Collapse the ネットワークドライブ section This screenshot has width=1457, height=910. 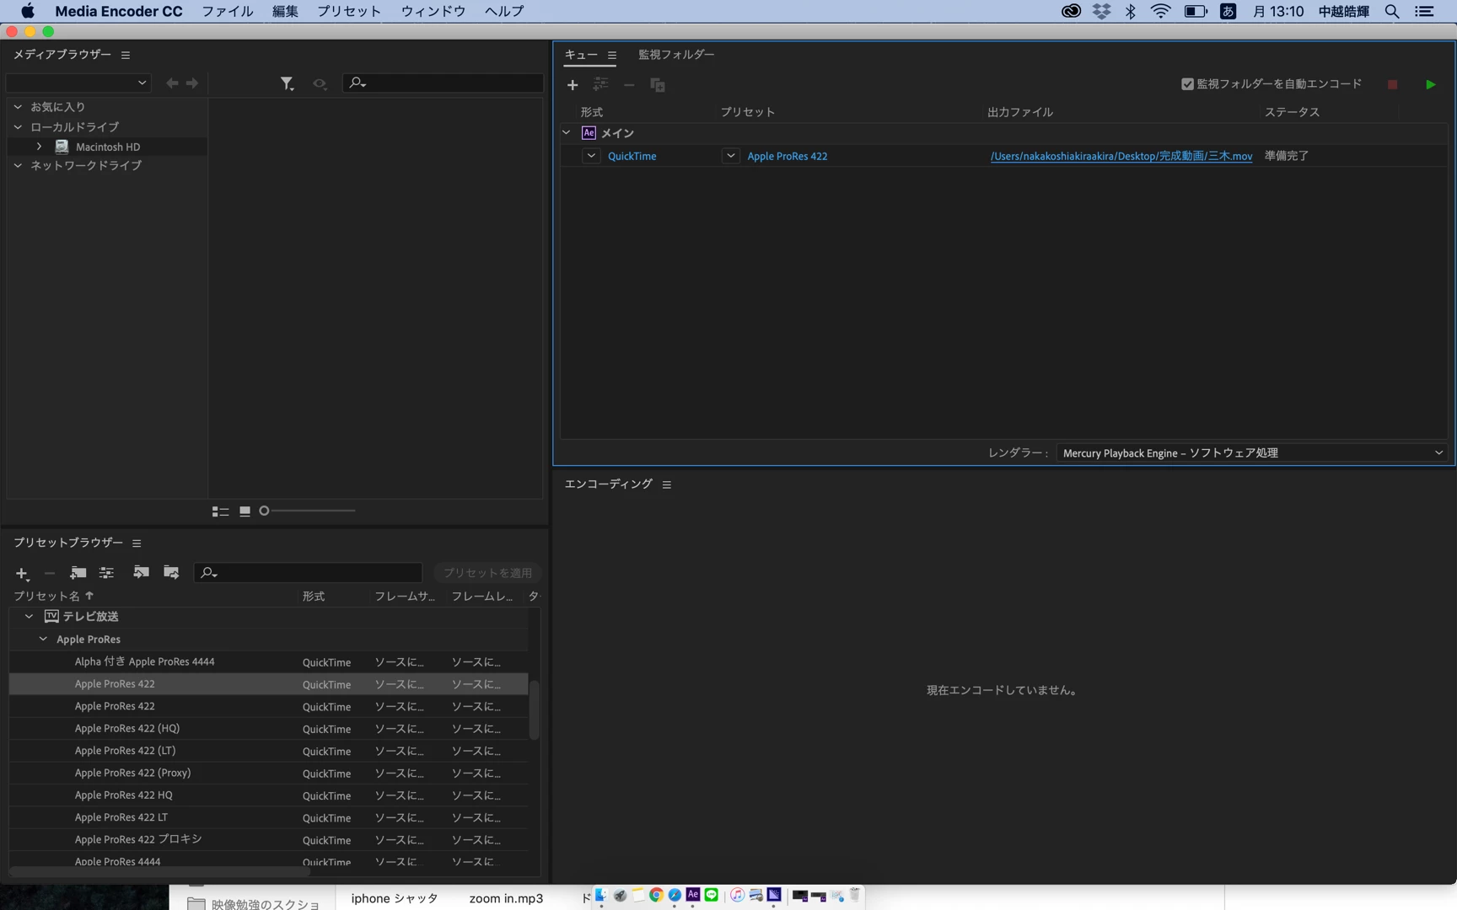point(18,166)
